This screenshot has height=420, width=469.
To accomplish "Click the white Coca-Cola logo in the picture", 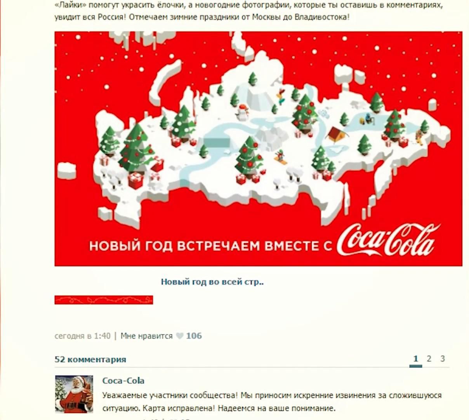I will tap(389, 240).
